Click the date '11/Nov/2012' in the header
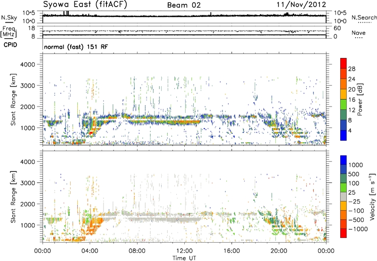The width and height of the screenshot is (377, 261). [301, 5]
